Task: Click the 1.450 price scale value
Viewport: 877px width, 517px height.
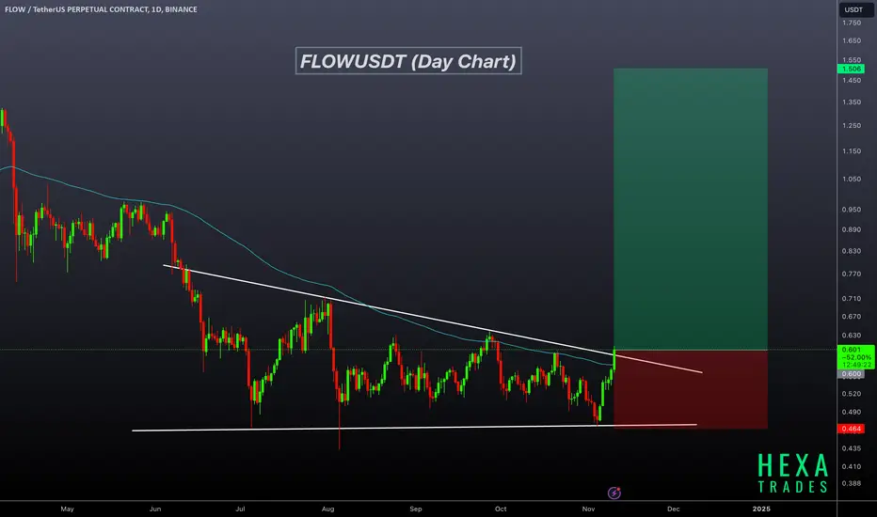Action: 852,81
